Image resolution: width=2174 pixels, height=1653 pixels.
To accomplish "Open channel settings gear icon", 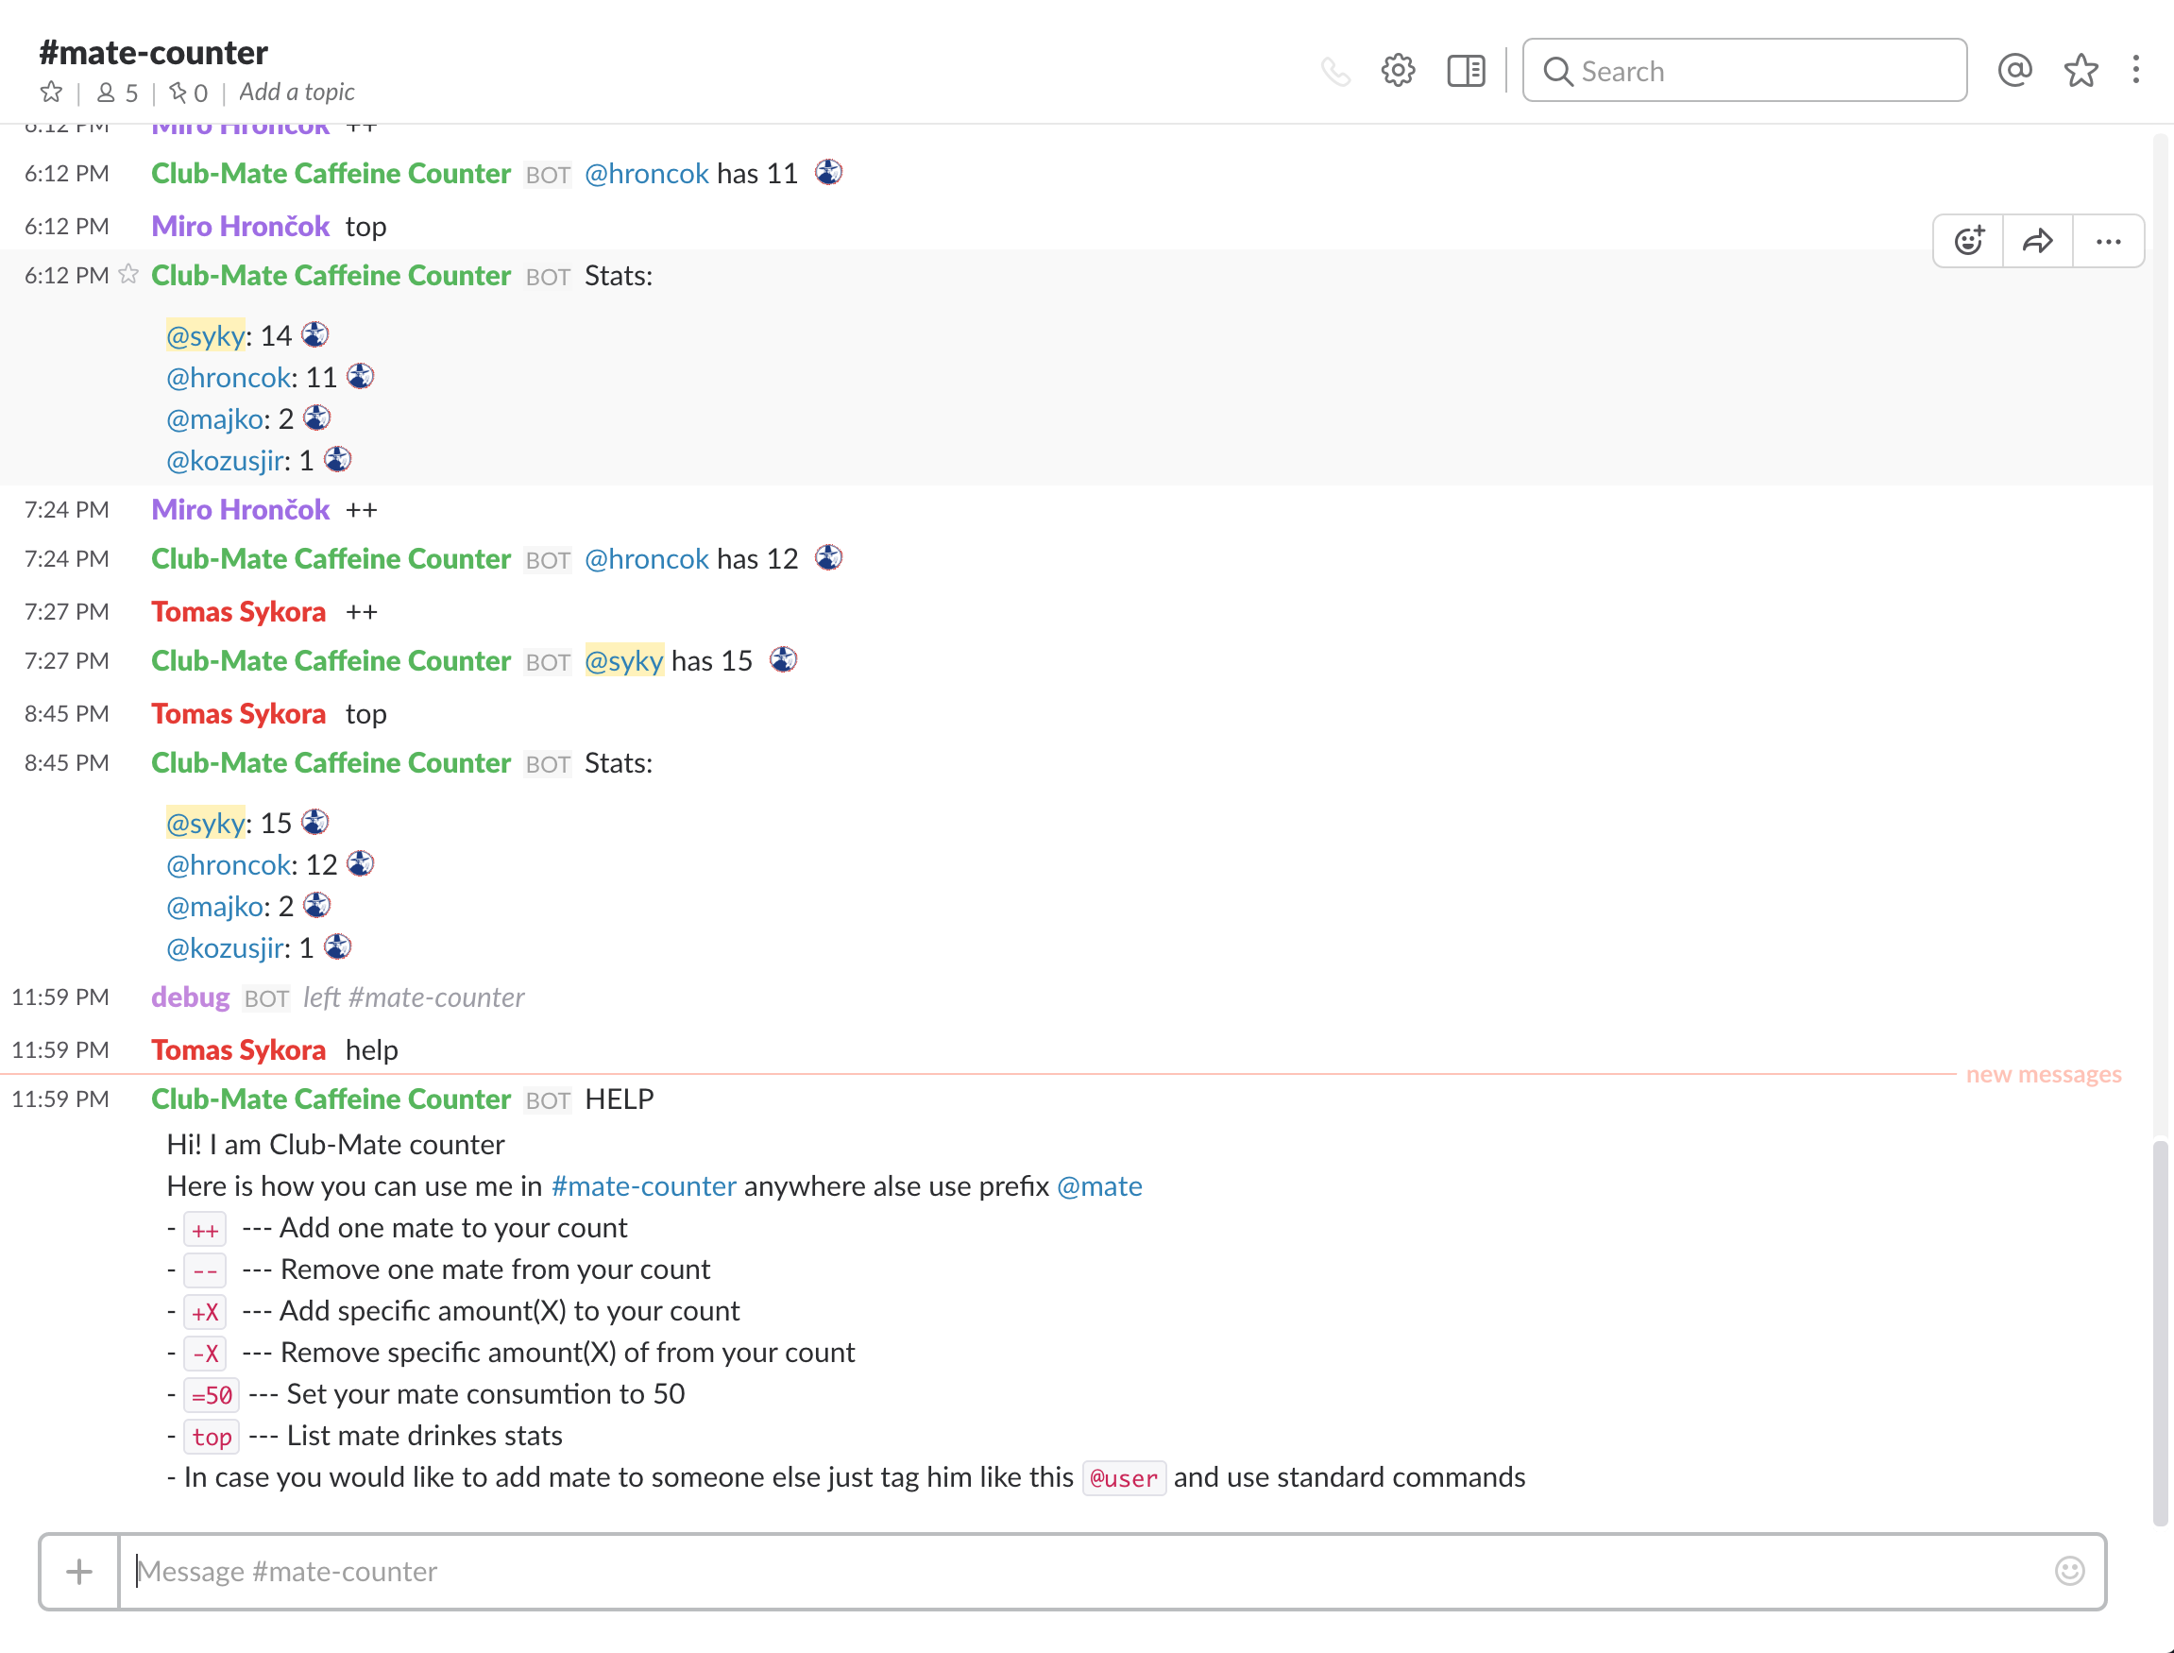I will 1397,71.
